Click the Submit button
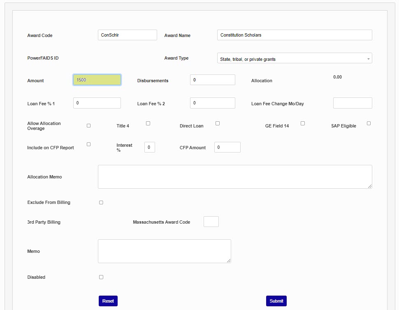The image size is (399, 310). pyautogui.click(x=276, y=301)
